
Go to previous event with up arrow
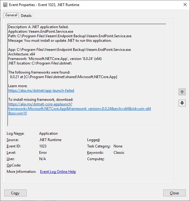click(182, 92)
